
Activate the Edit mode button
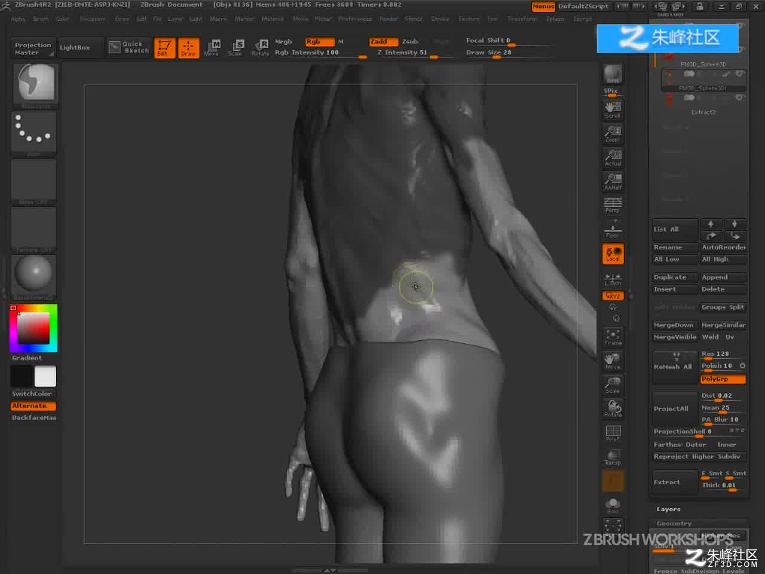tap(164, 48)
